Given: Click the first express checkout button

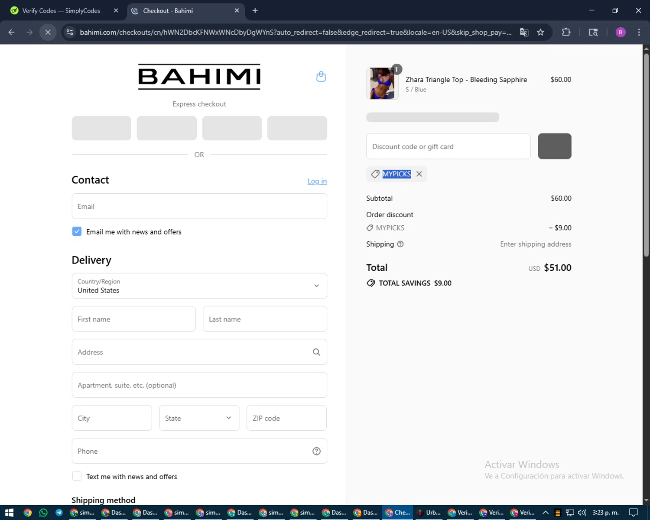Looking at the screenshot, I should point(101,128).
